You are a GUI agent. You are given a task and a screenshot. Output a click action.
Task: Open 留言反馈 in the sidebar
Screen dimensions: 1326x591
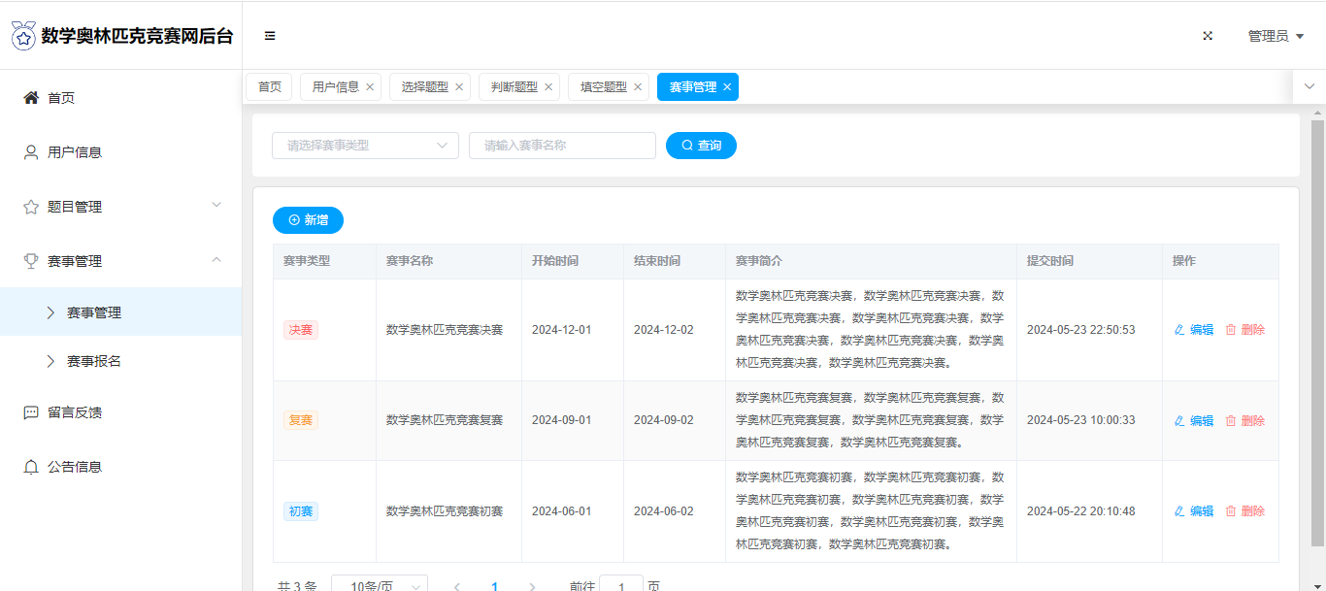75,412
